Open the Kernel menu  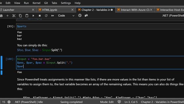click(x=37, y=3)
